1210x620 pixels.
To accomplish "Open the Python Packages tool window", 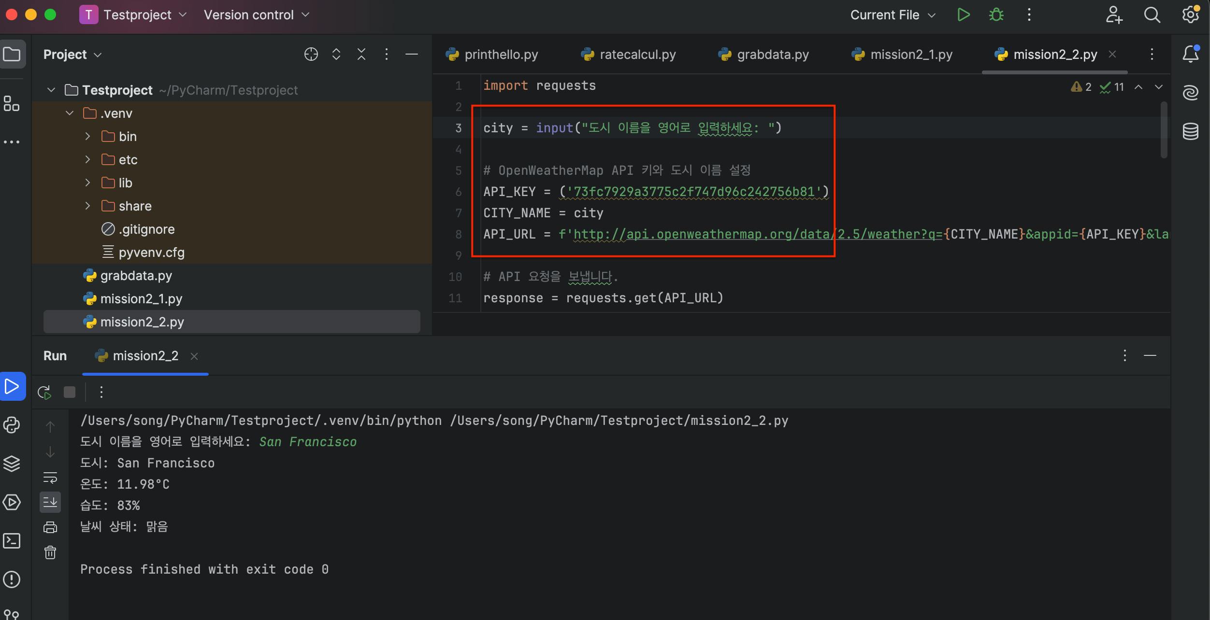I will click(12, 464).
